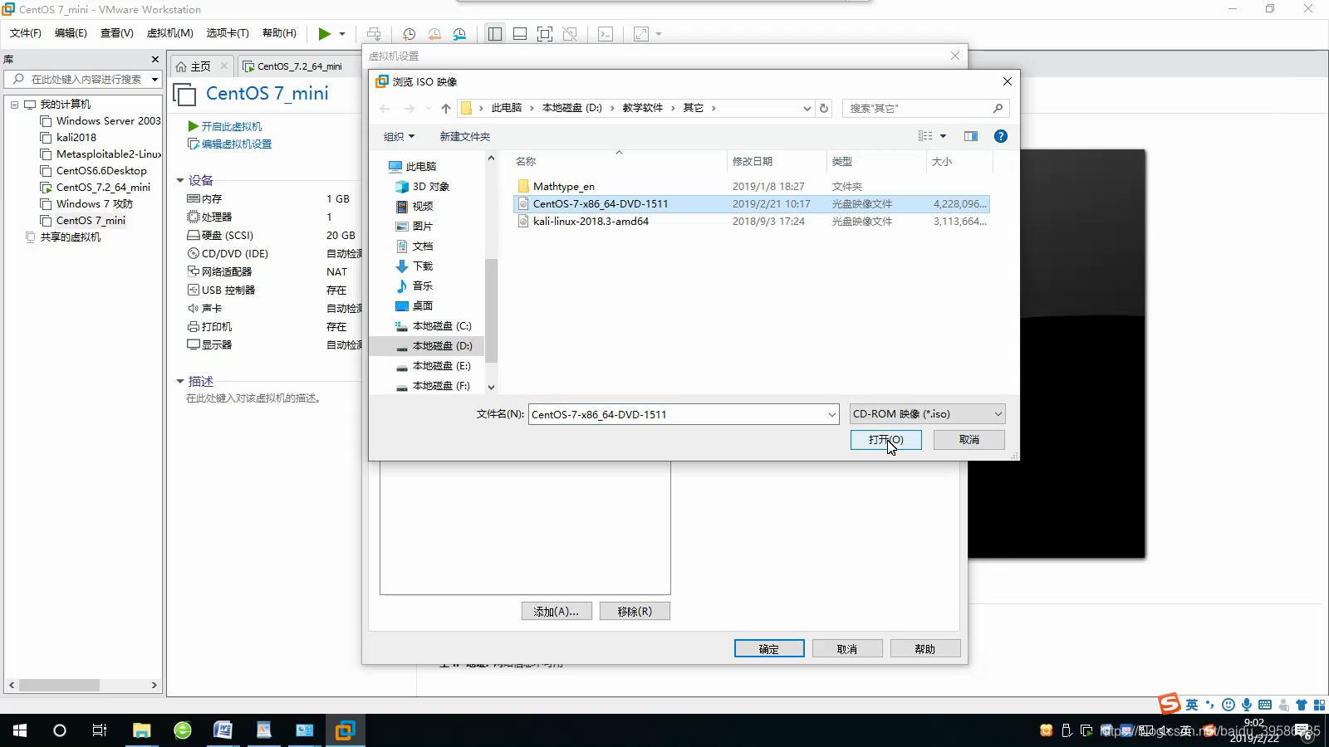Image resolution: width=1329 pixels, height=747 pixels.
Task: Open 组织 dropdown menu
Action: 399,137
